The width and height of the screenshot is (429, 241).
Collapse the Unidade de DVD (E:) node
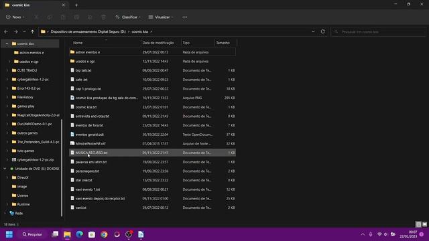5,169
